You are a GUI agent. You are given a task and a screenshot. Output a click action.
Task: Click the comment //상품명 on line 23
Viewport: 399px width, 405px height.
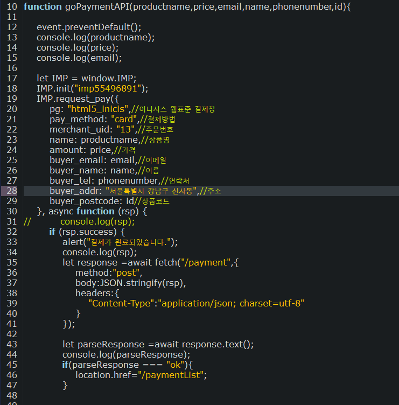tap(155, 139)
